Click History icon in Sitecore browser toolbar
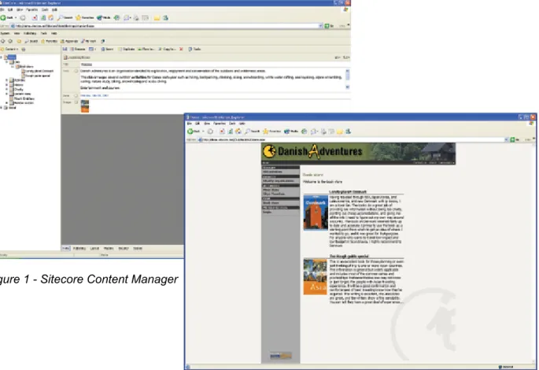 (117, 17)
